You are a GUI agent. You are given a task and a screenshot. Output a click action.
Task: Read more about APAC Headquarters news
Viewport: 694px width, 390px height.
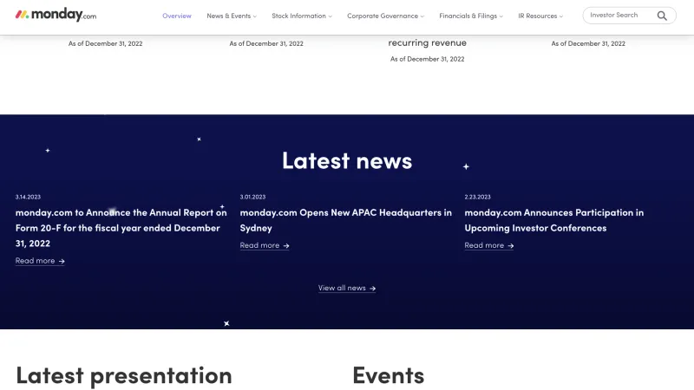(265, 245)
